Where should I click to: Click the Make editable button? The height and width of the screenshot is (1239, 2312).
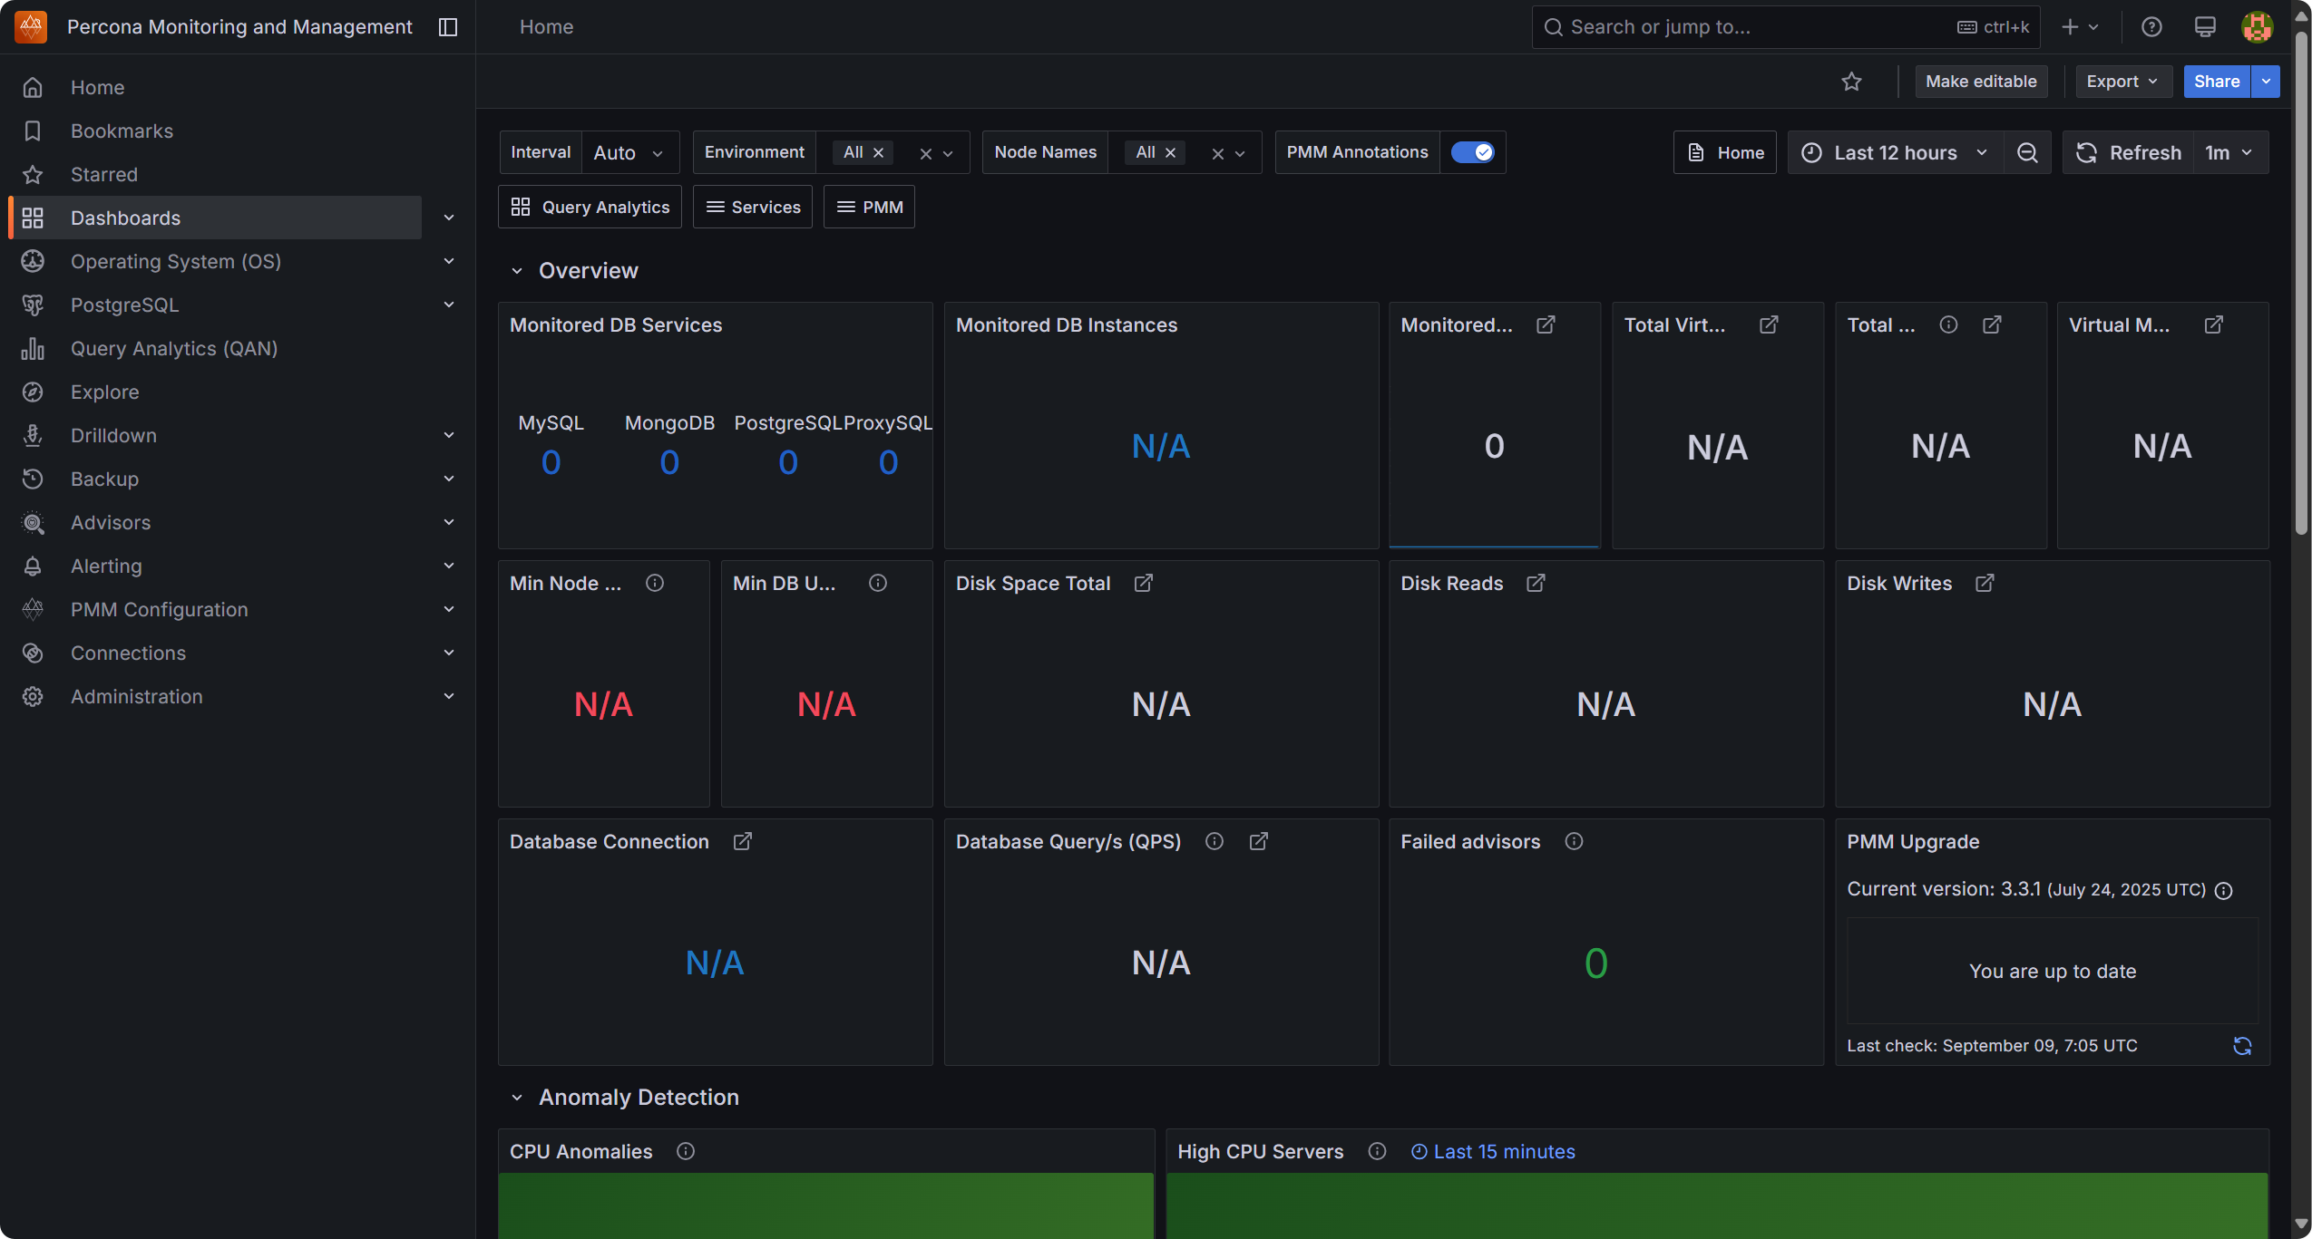(x=1981, y=82)
